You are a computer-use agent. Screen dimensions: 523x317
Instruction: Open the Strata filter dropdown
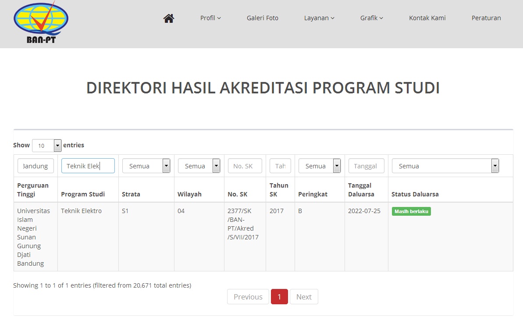146,166
